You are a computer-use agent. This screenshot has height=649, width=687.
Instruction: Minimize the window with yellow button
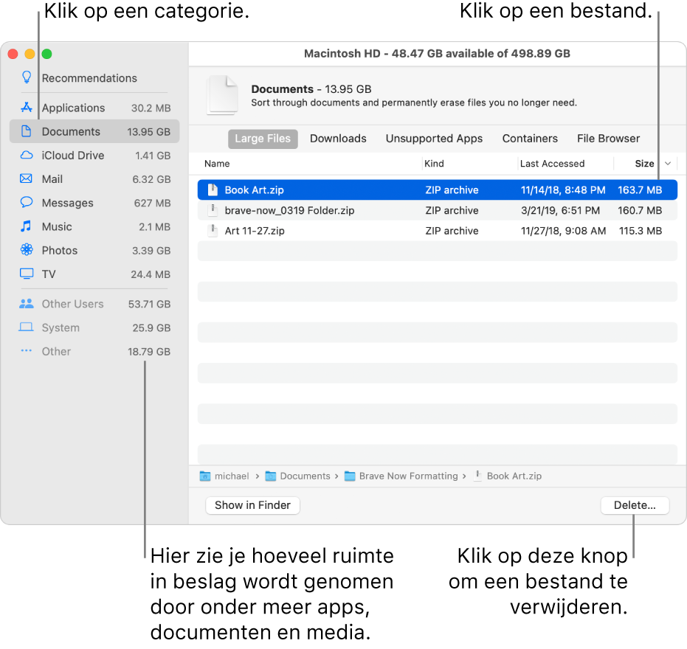30,54
